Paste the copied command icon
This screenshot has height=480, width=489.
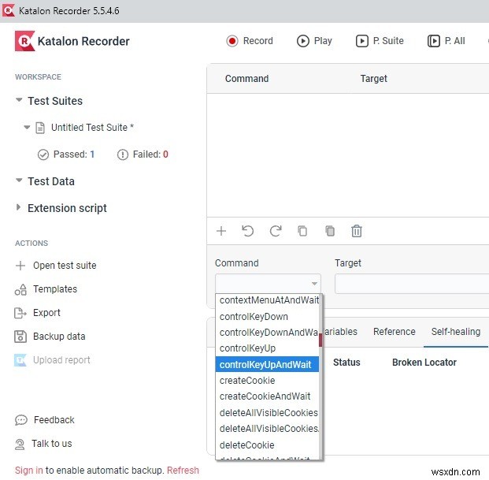click(x=330, y=231)
